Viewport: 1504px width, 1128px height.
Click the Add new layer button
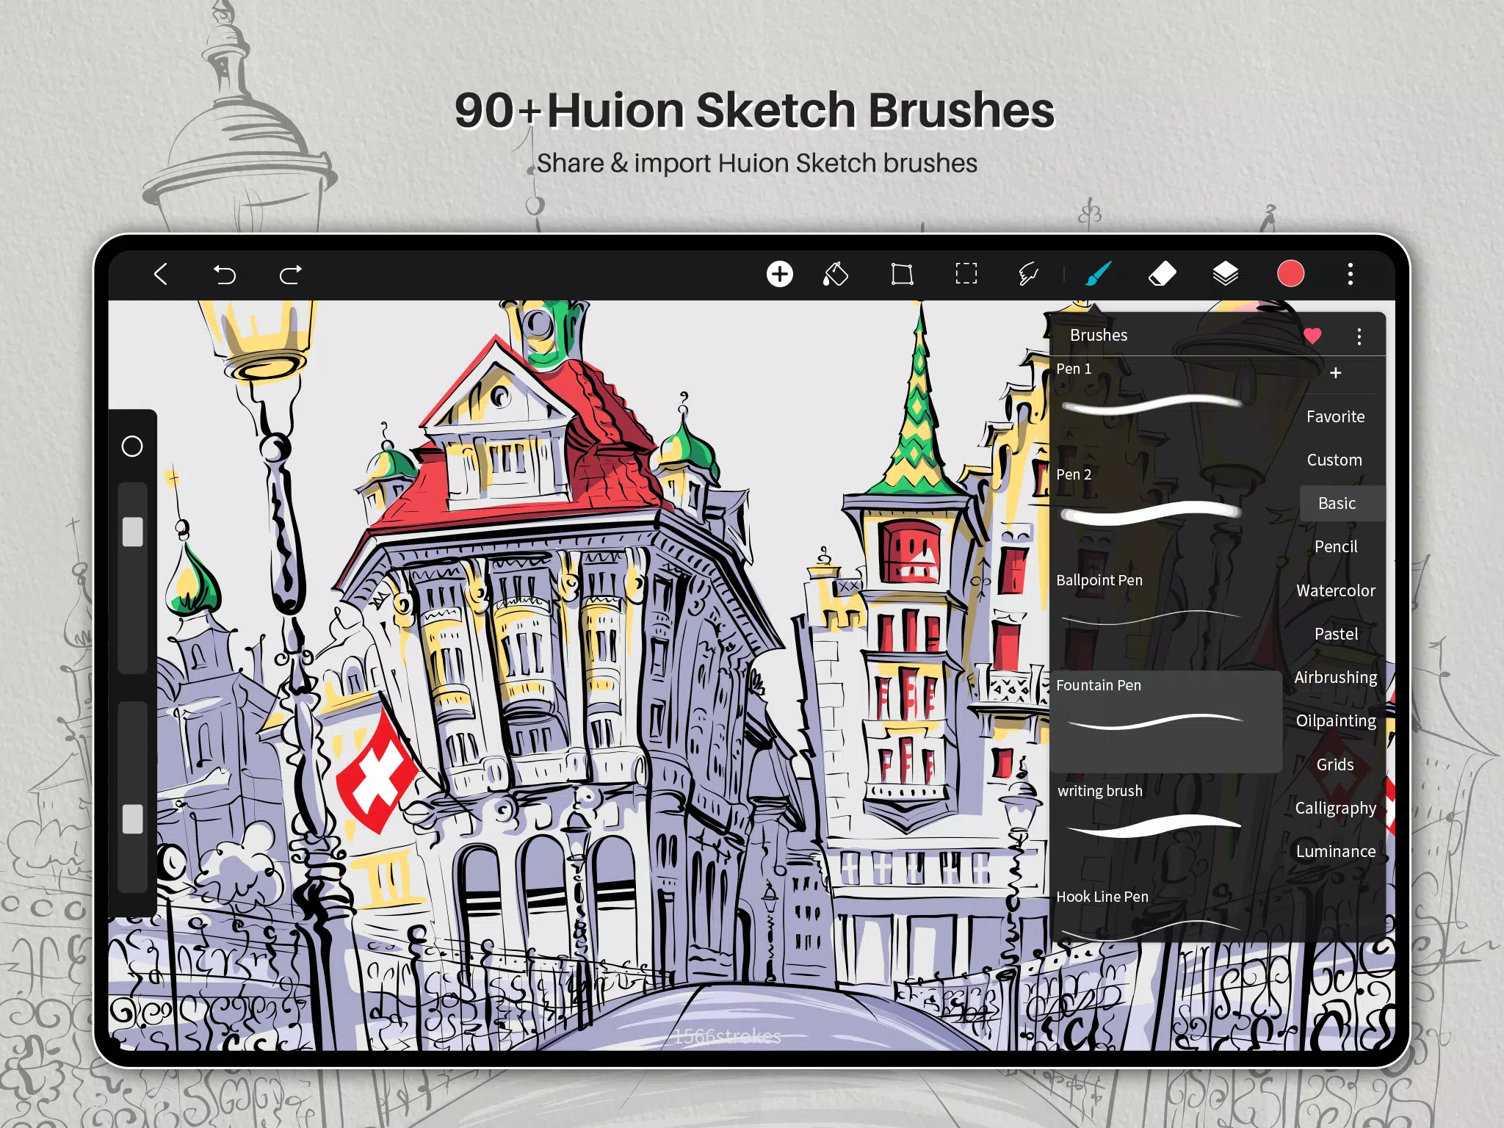tap(779, 274)
